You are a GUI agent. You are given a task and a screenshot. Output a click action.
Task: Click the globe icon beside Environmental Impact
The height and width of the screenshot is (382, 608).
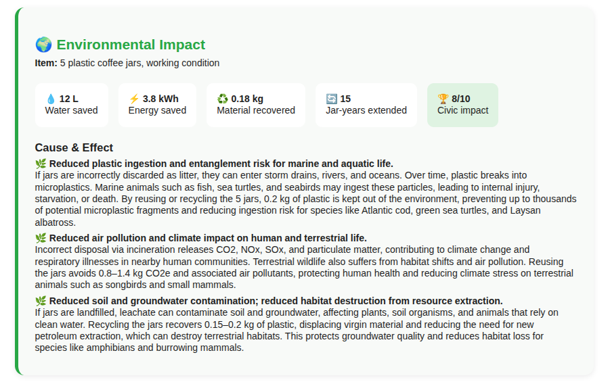tap(43, 45)
